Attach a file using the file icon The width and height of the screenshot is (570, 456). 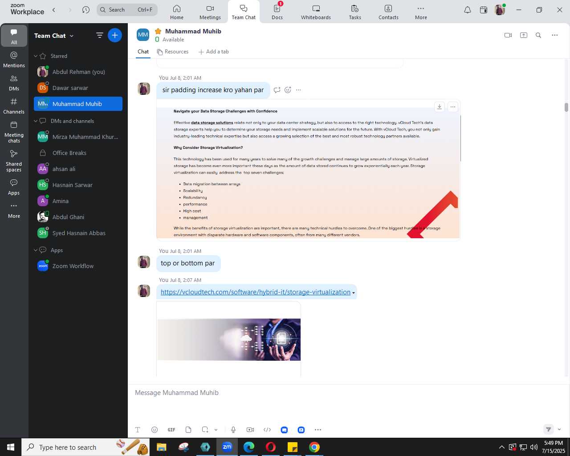(188, 430)
